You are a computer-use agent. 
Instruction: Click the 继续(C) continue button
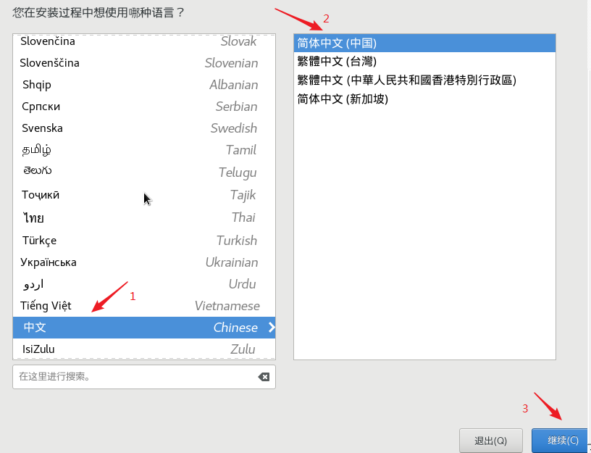(561, 441)
